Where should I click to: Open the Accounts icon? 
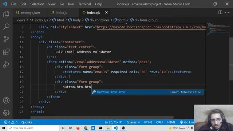pos(6,100)
